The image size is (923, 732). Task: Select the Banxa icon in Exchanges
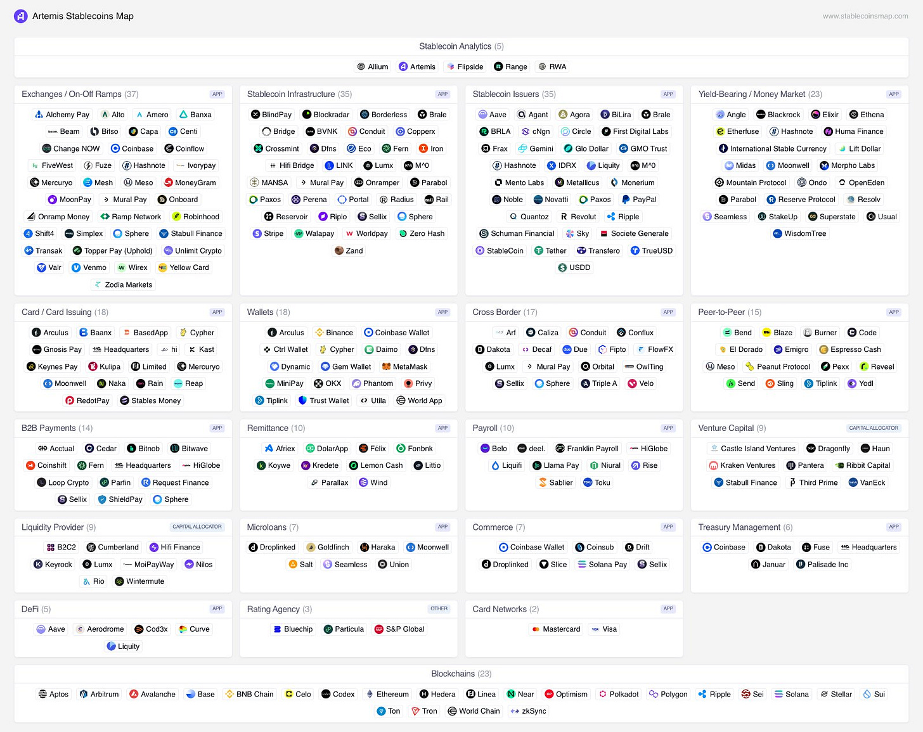click(183, 115)
